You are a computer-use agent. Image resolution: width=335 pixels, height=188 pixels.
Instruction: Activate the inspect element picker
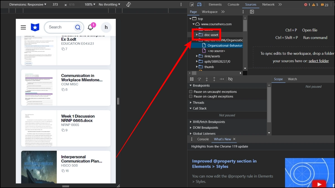192,4
